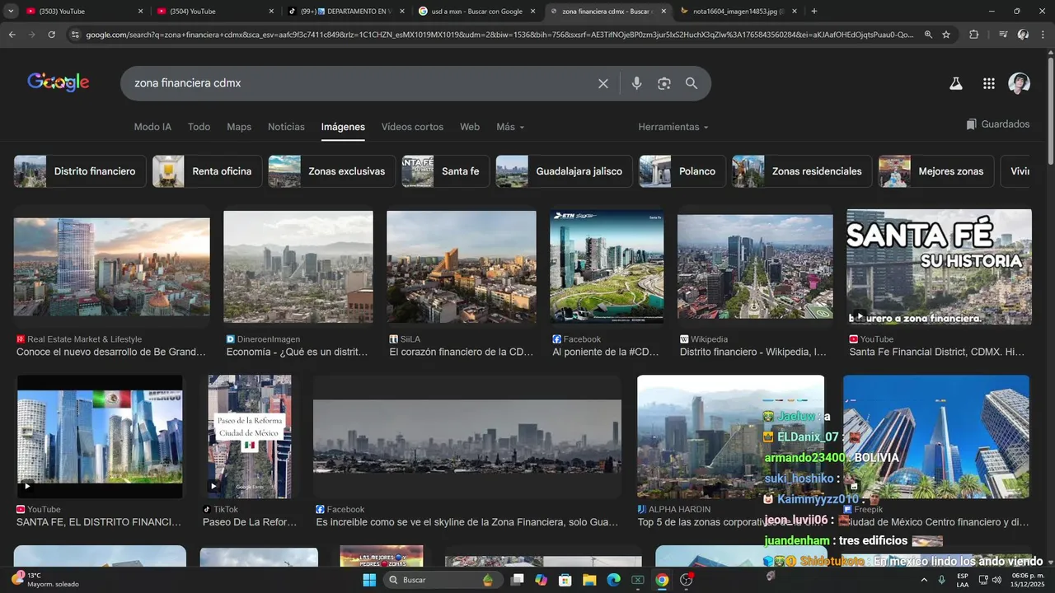Open Microsoft Store from the taskbar

click(x=565, y=580)
